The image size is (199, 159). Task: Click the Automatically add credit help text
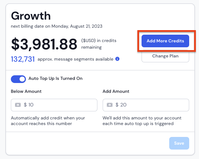click(48, 121)
